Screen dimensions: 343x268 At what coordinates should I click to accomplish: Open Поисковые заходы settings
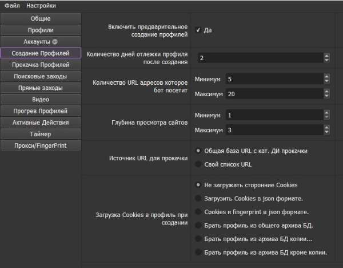pyautogui.click(x=41, y=76)
